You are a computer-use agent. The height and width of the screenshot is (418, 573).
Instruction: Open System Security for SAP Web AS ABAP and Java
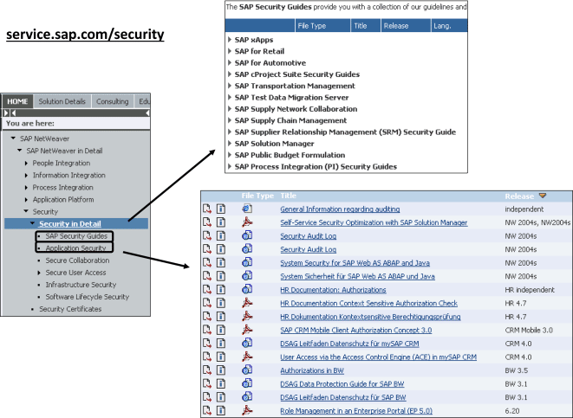[355, 262]
